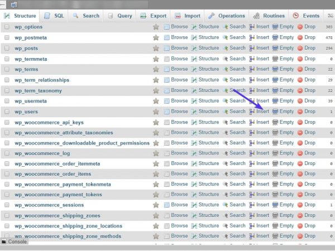Click the favorite star icon for wp_users

point(156,112)
